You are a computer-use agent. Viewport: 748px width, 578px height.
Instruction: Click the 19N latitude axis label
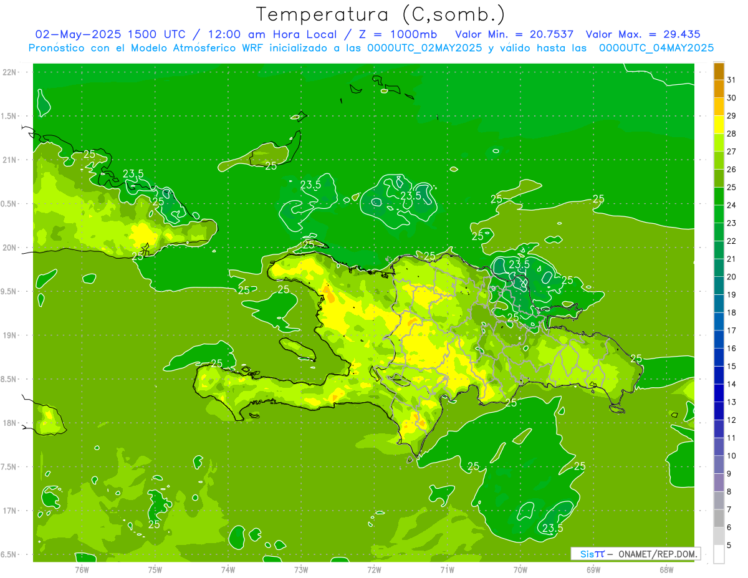click(9, 335)
